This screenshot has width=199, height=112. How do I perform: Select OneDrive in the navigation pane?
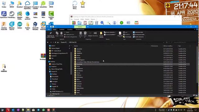[x=54, y=67]
